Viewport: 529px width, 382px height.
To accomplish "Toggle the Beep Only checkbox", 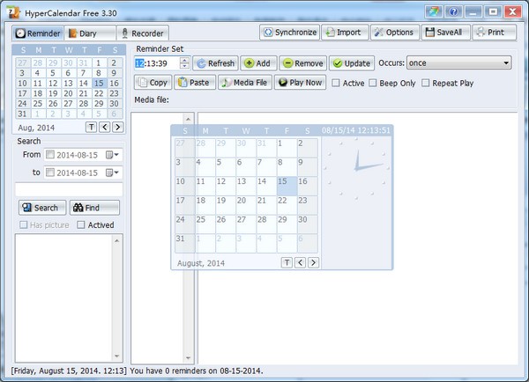I will click(372, 83).
